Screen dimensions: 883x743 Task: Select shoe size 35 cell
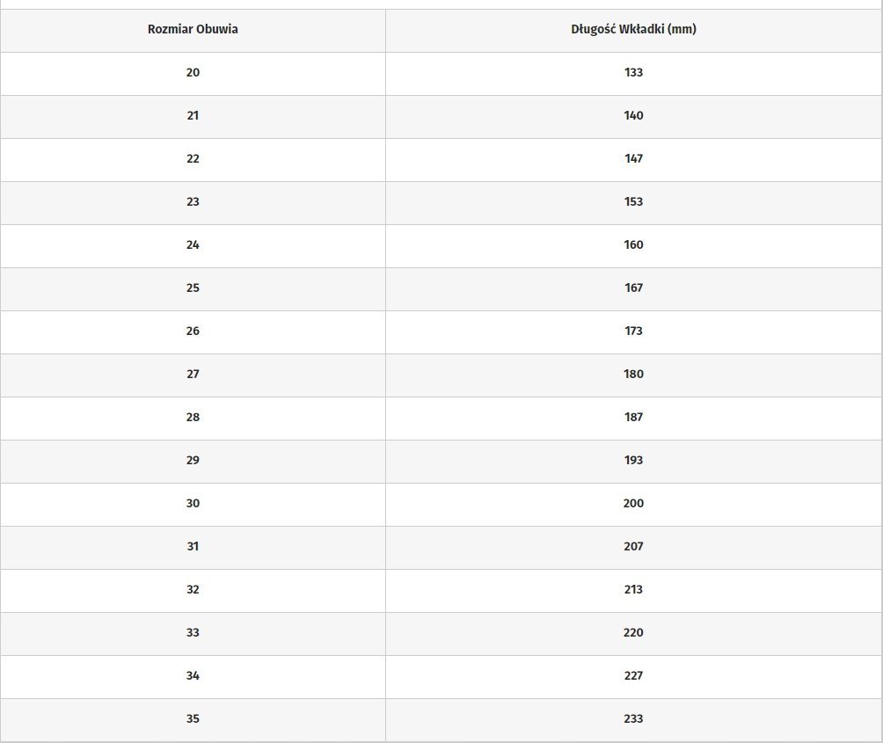(x=193, y=720)
